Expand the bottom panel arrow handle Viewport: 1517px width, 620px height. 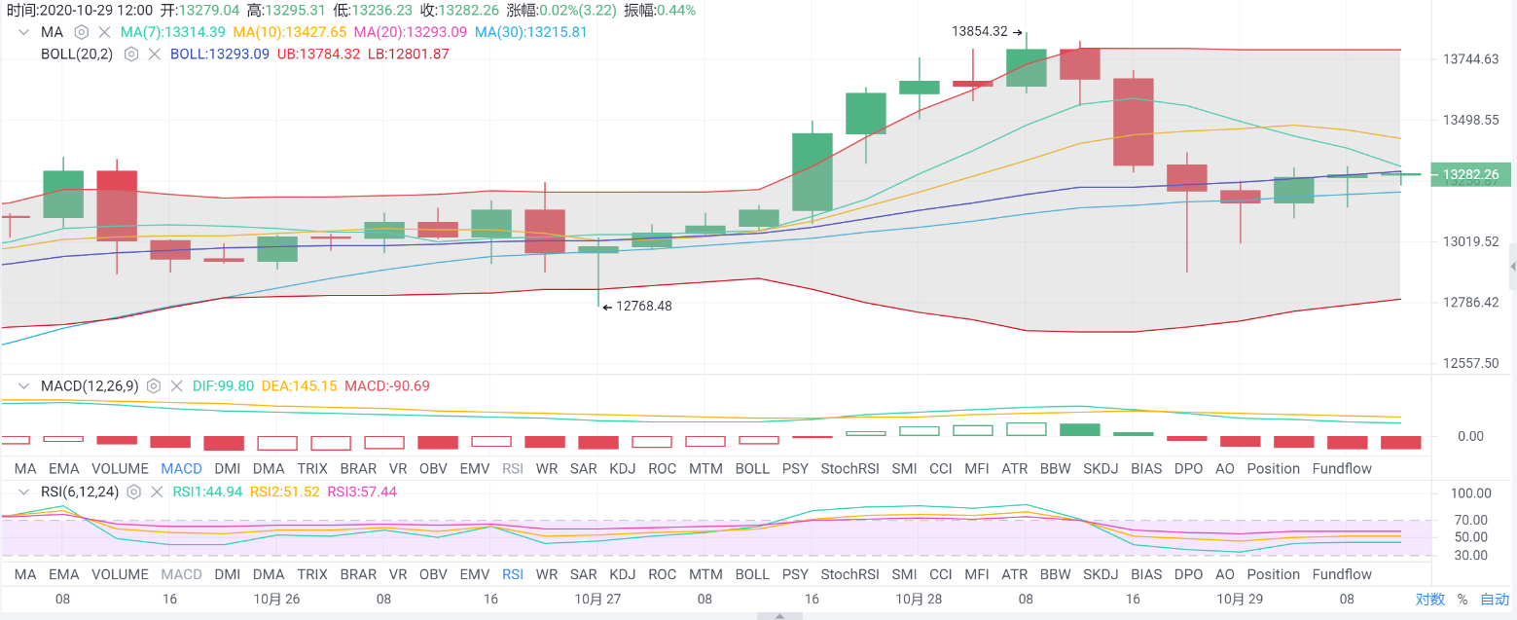(x=779, y=615)
